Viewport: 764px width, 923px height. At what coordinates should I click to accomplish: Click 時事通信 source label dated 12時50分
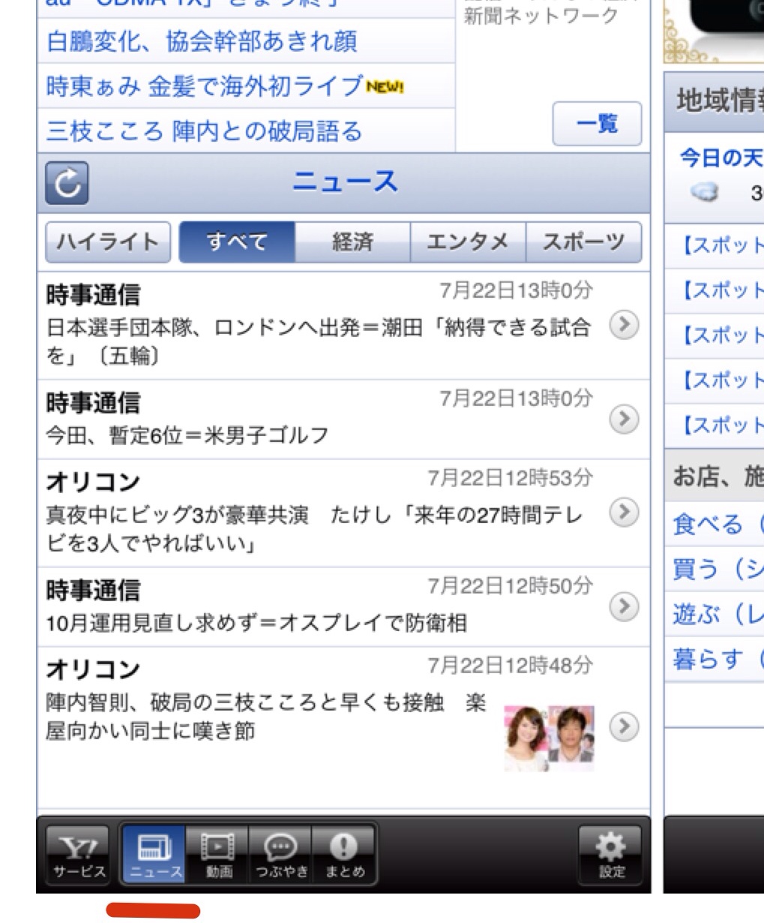[93, 591]
